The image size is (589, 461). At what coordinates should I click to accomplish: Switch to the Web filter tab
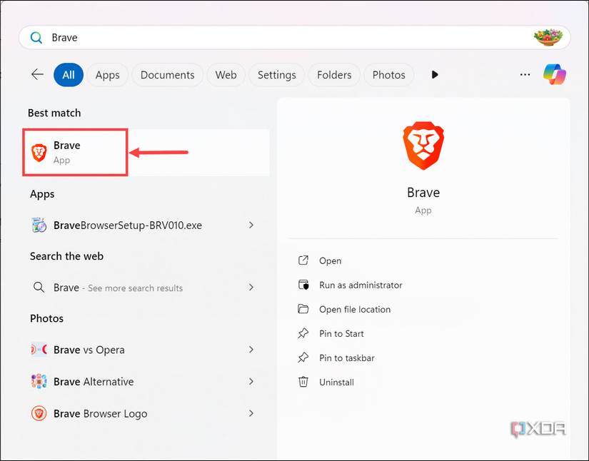[x=226, y=75]
